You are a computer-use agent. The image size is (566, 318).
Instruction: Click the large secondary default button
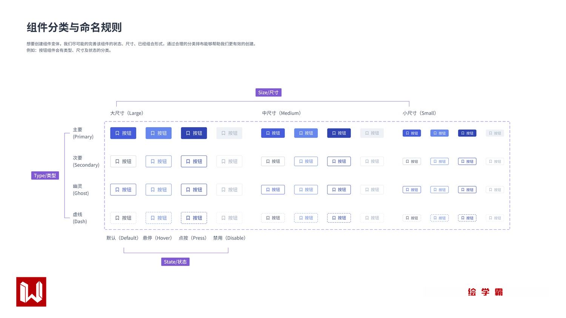pos(123,161)
